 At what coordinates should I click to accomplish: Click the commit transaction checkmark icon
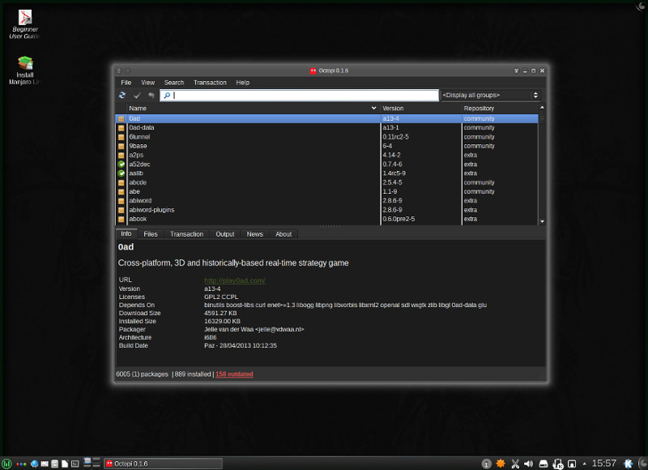137,96
